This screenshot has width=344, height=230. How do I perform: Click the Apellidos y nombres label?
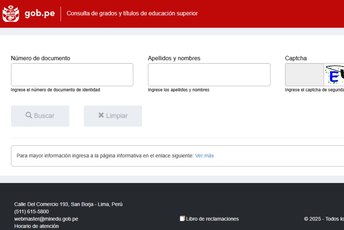(x=174, y=58)
